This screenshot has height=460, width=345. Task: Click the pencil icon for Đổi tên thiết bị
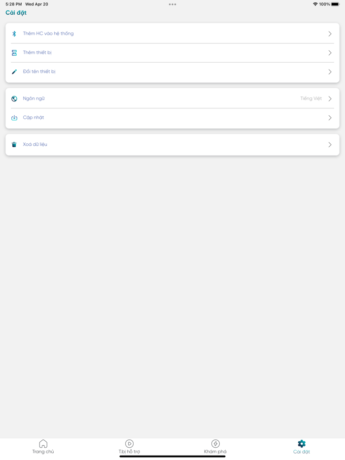pyautogui.click(x=14, y=72)
